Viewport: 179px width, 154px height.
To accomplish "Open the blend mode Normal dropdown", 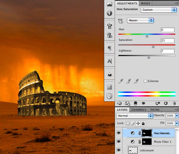I will coord(135,116).
